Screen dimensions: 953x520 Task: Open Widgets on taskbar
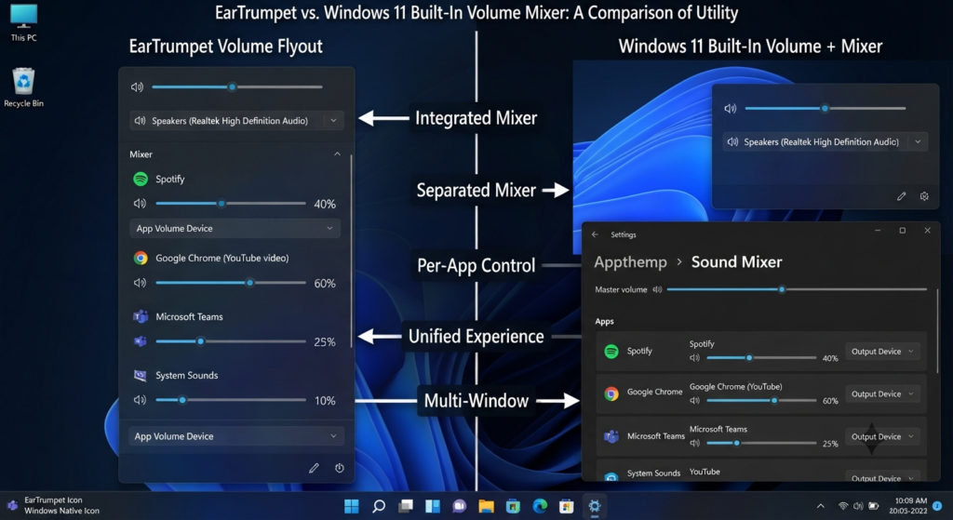tap(432, 506)
